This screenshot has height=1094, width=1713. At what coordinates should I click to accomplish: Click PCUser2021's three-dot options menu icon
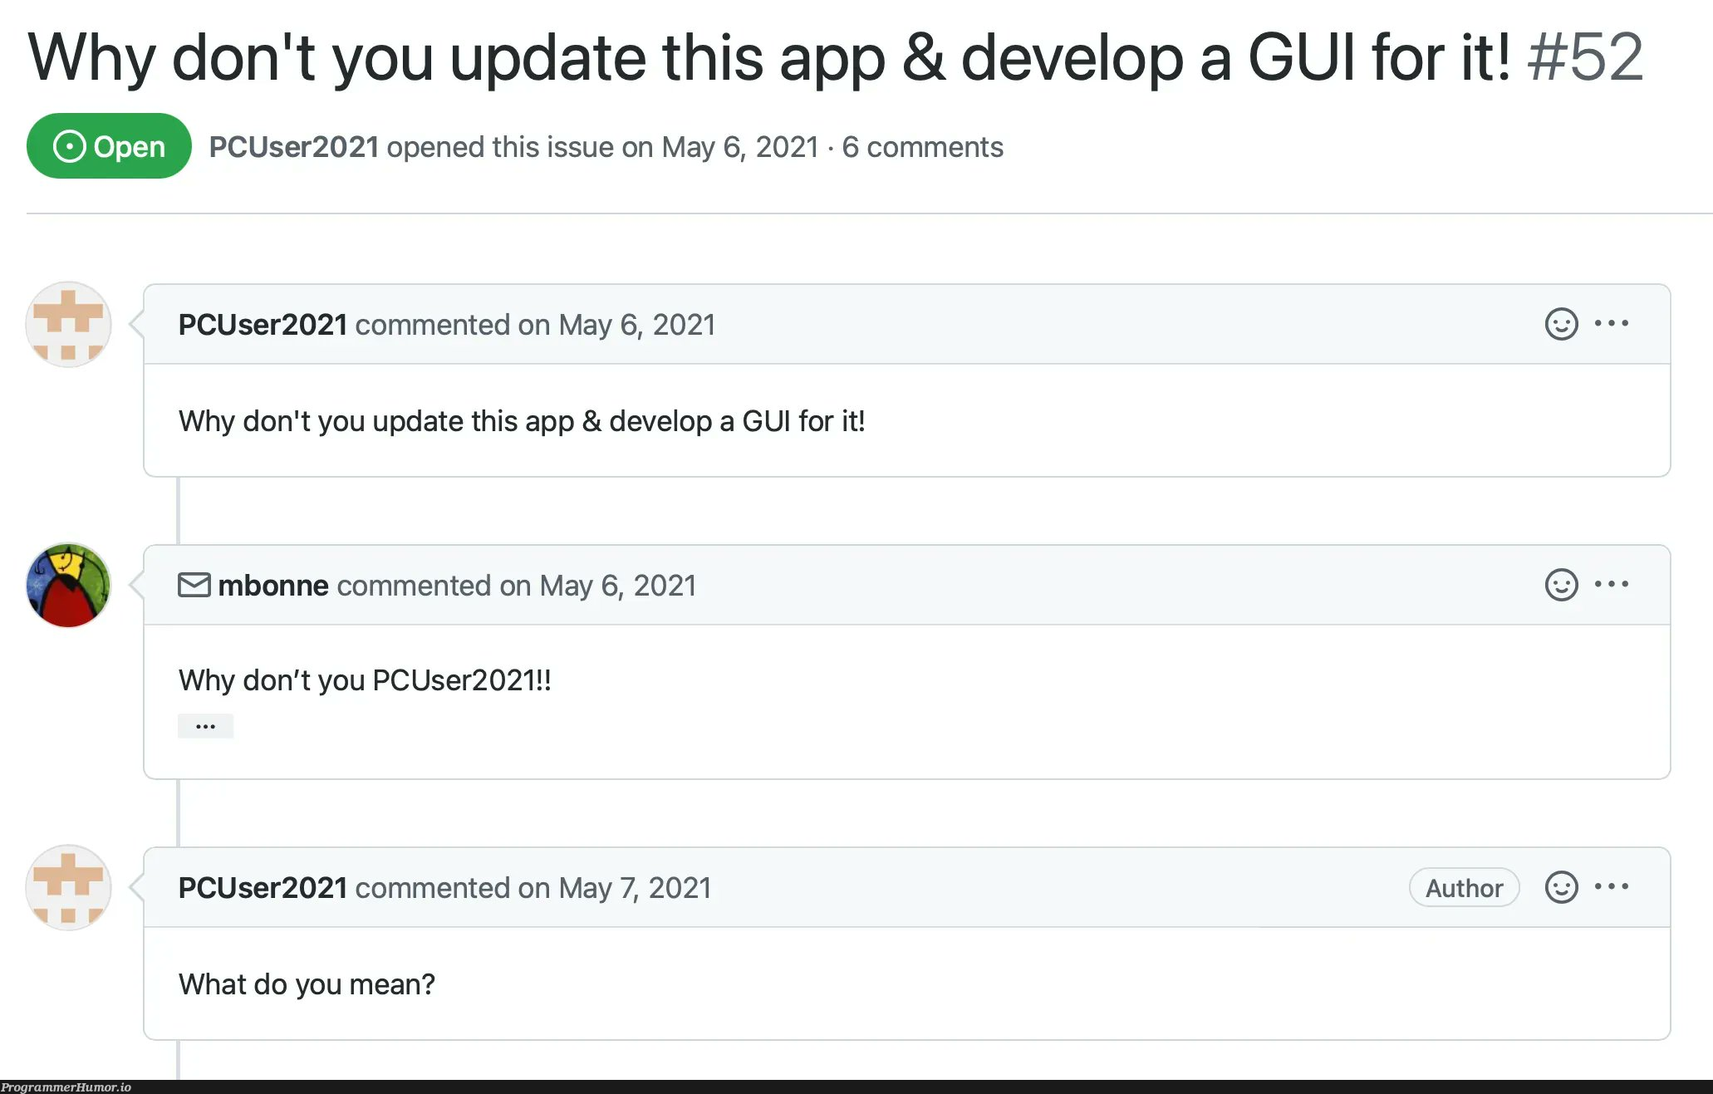pos(1618,326)
